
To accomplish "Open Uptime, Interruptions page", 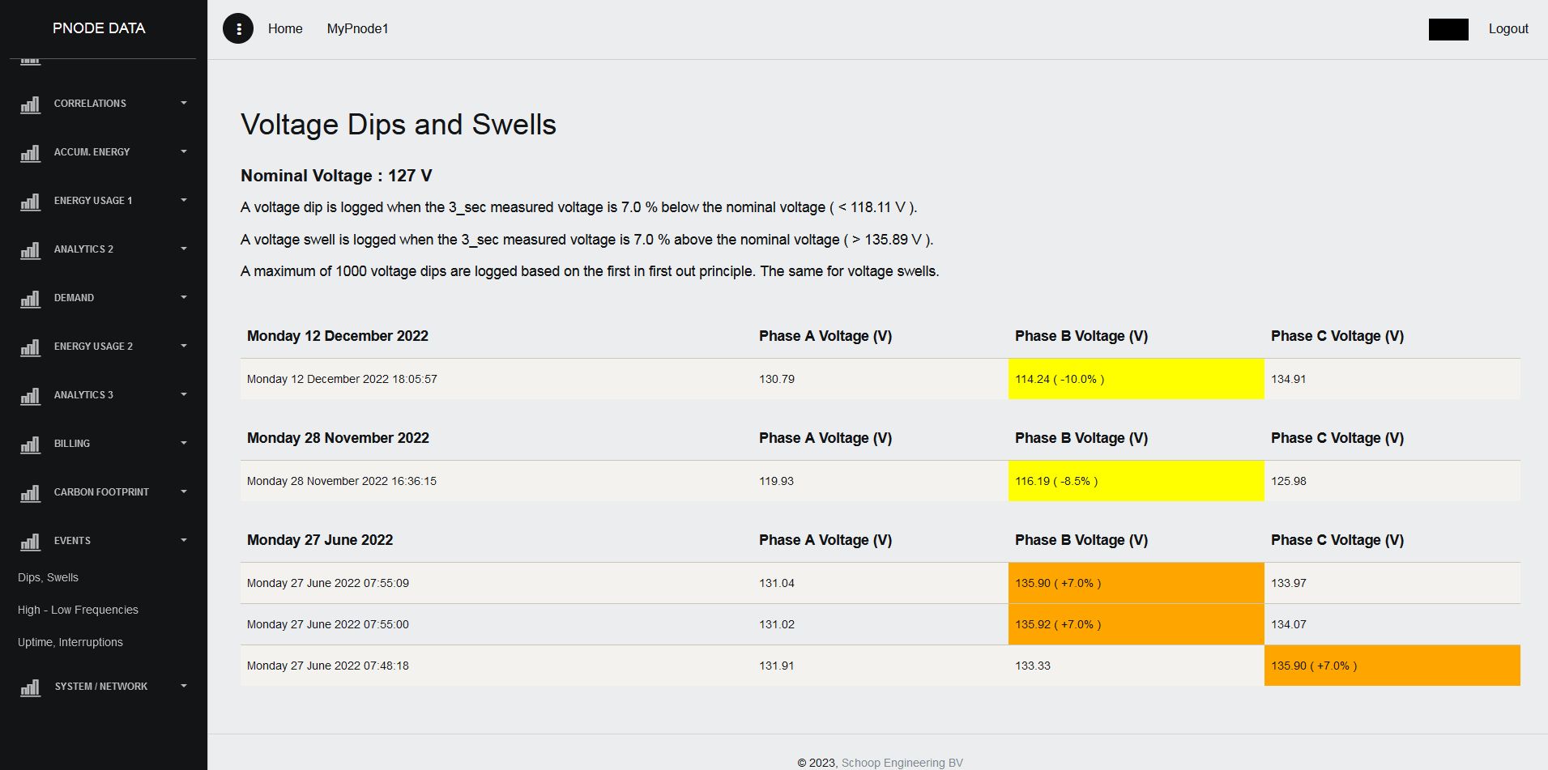I will point(70,642).
